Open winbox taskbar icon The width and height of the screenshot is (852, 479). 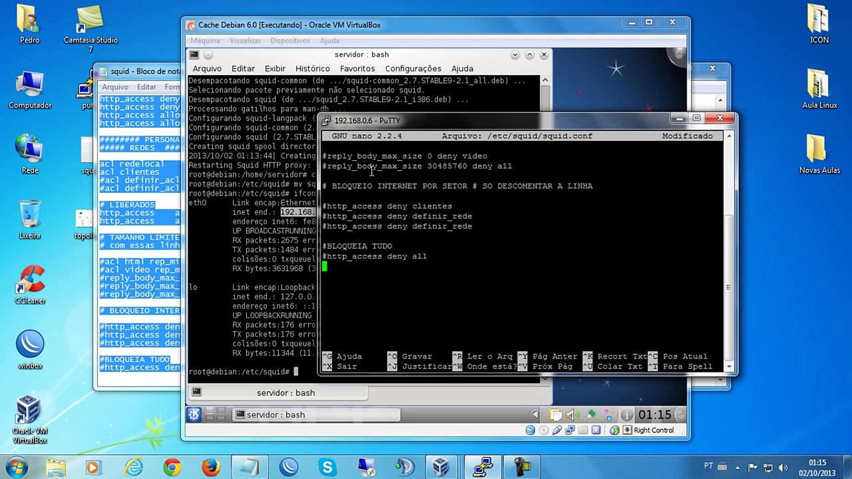(x=288, y=467)
